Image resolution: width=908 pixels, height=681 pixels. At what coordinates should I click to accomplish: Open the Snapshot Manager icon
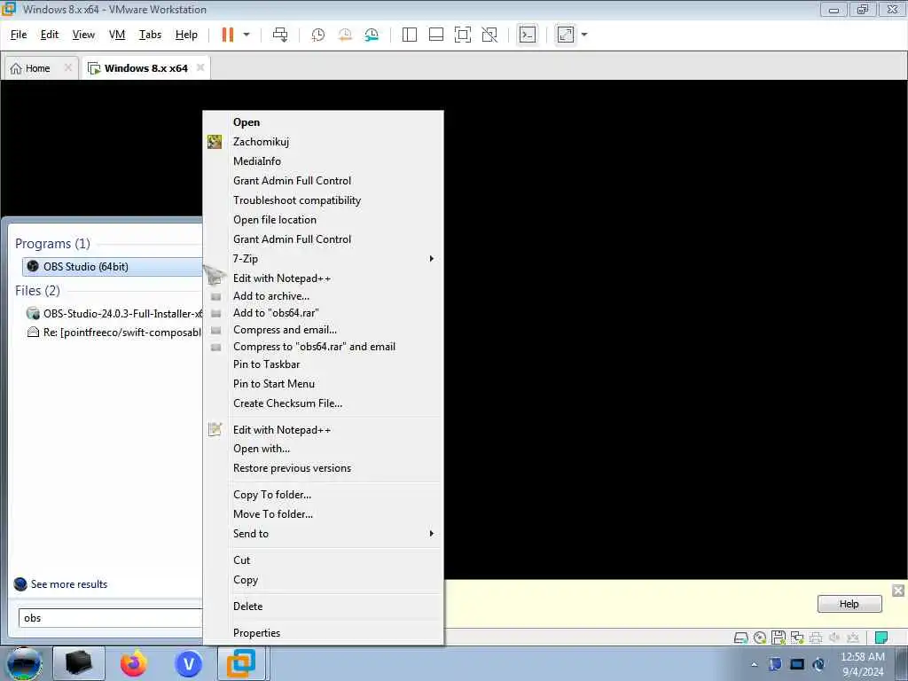click(x=372, y=35)
